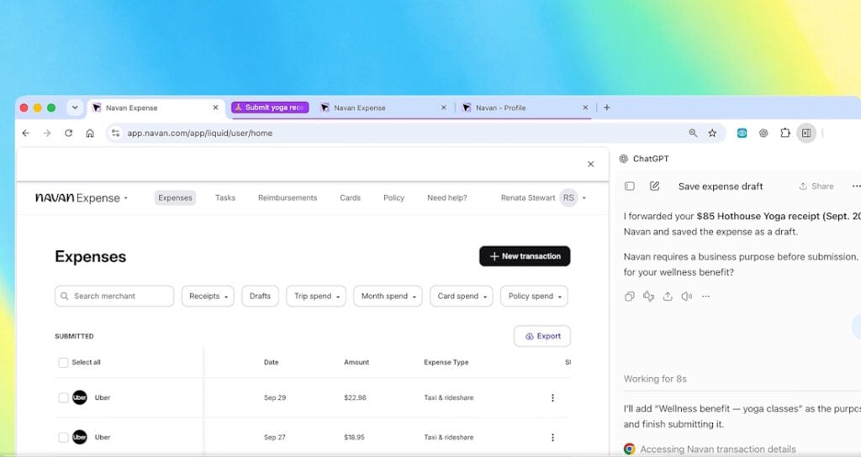Screen dimensions: 861x457
Task: Select the Submit yoga receipt tab group
Action: coord(270,108)
